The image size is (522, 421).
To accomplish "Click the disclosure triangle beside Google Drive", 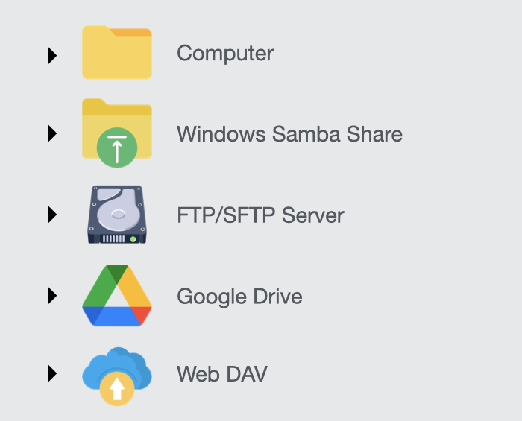I will pos(52,296).
